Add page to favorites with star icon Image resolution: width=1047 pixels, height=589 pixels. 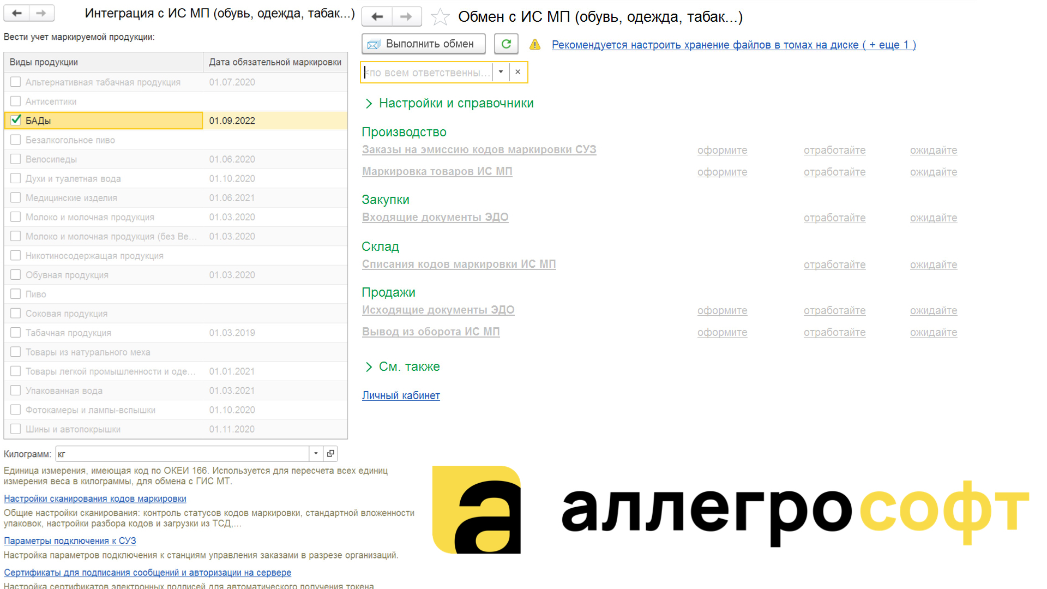[440, 17]
